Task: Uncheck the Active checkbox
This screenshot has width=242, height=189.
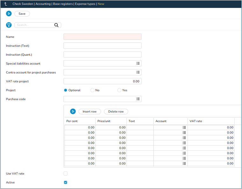Action: click(66, 182)
